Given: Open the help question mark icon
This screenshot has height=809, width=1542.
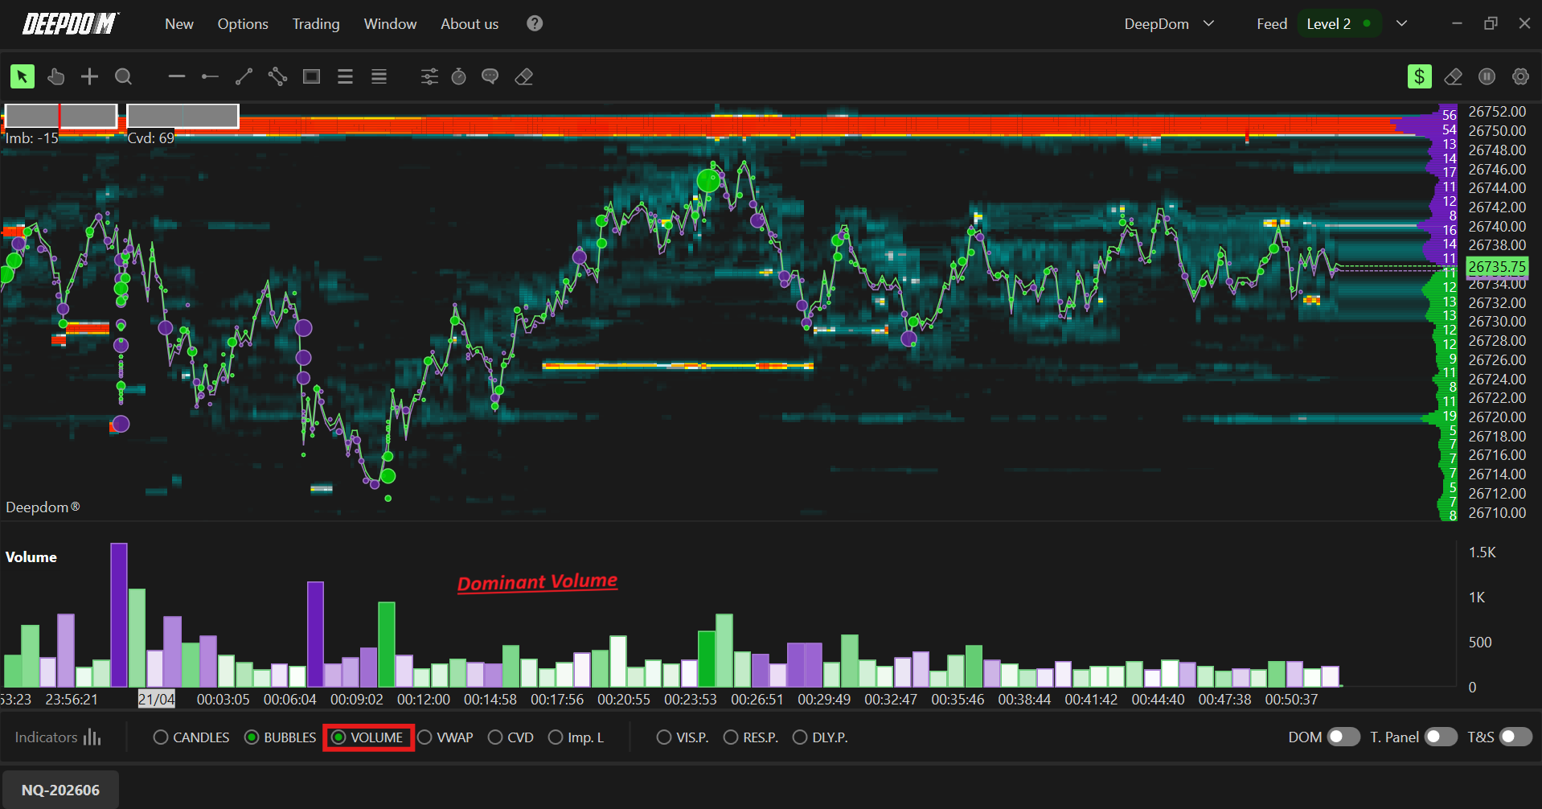Looking at the screenshot, I should (x=535, y=23).
